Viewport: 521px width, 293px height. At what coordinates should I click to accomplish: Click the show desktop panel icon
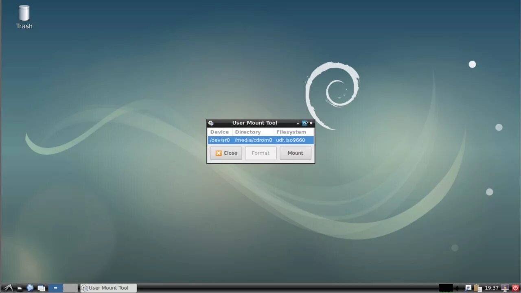41,288
